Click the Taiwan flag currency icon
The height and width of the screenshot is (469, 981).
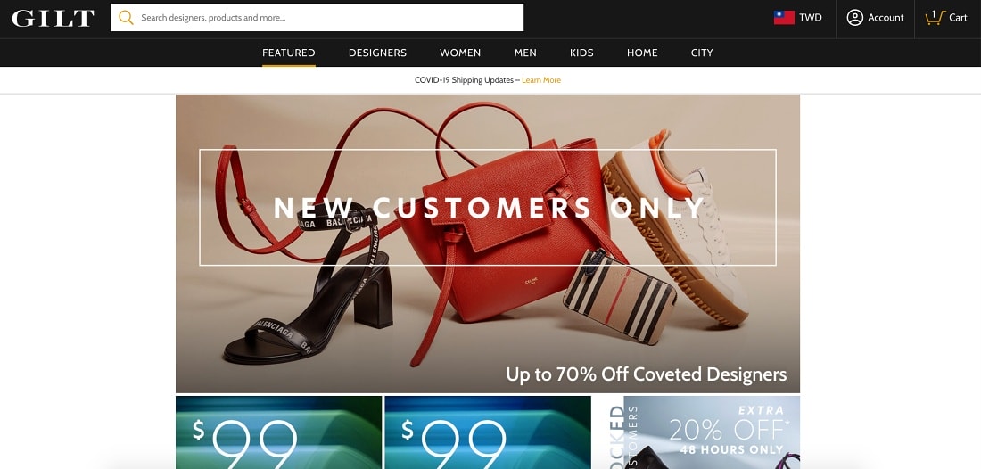784,18
